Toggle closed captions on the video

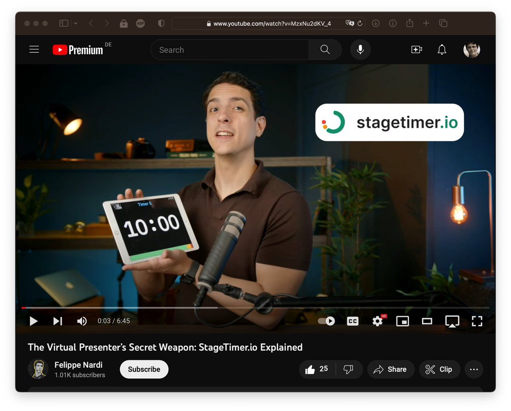pyautogui.click(x=353, y=321)
